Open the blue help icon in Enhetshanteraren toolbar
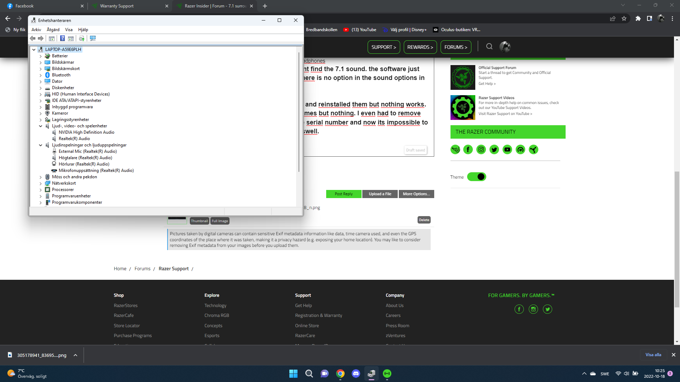The width and height of the screenshot is (680, 382). click(x=62, y=38)
